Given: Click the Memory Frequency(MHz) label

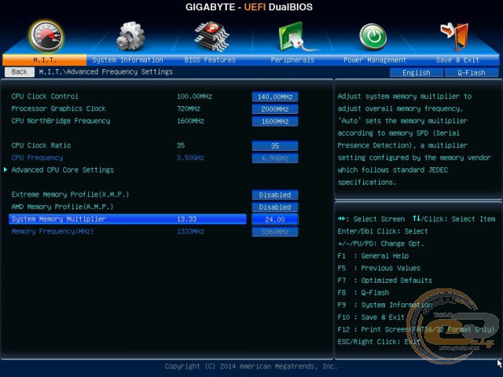Looking at the screenshot, I should pos(53,231).
